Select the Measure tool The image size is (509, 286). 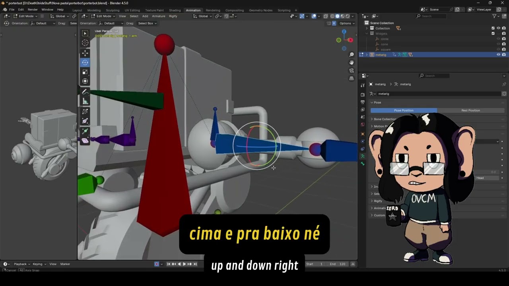coord(85,101)
